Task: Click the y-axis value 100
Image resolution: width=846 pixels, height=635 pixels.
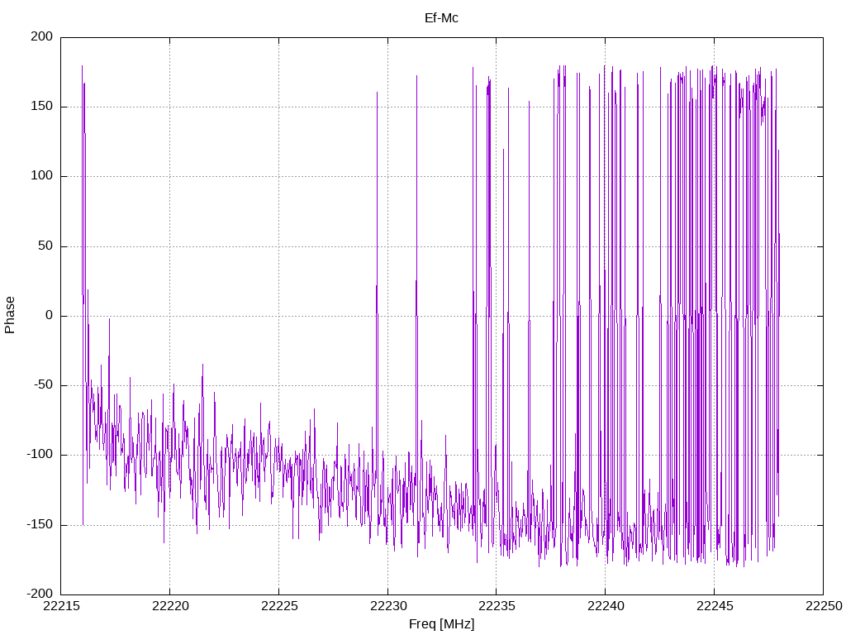Action: [x=42, y=176]
